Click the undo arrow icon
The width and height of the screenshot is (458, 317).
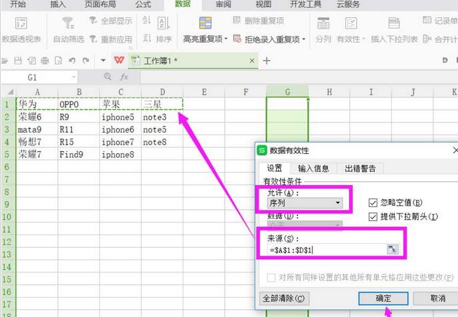[x=72, y=61]
